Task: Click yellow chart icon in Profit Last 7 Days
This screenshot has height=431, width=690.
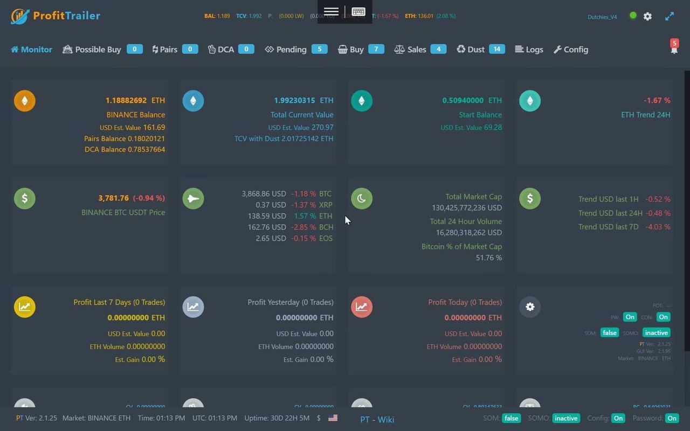Action: coord(25,307)
